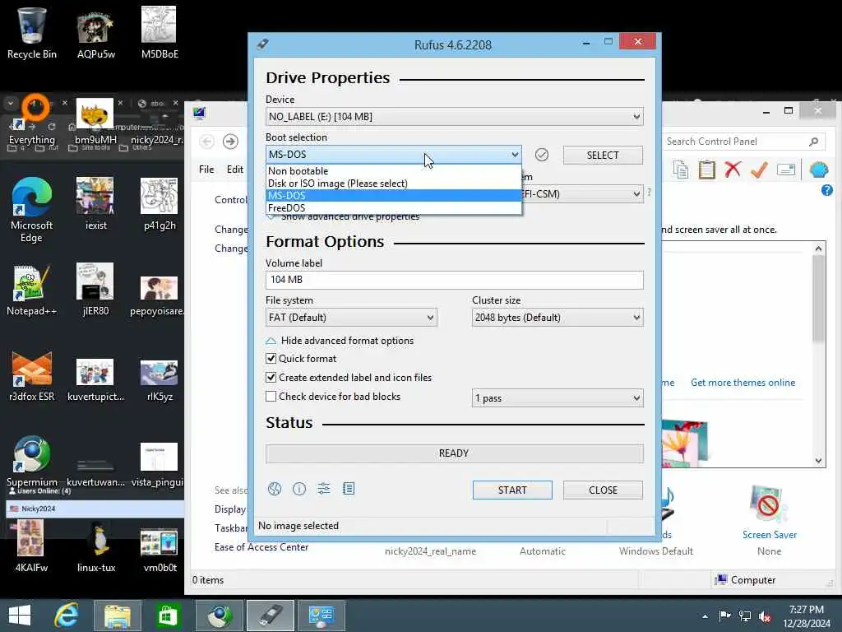Click the SELECT button in Rufus

point(603,156)
